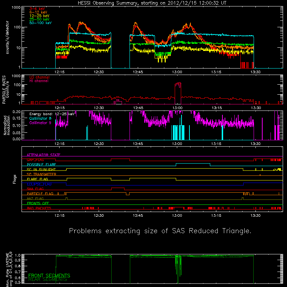Click the '0.20' tick on the modulation axis
287x287 pixels.
pos(17,112)
